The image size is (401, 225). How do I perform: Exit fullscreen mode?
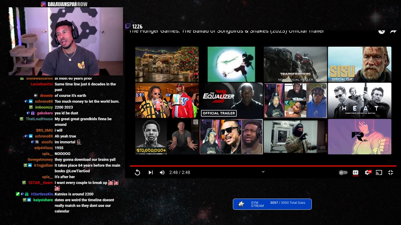(x=390, y=172)
